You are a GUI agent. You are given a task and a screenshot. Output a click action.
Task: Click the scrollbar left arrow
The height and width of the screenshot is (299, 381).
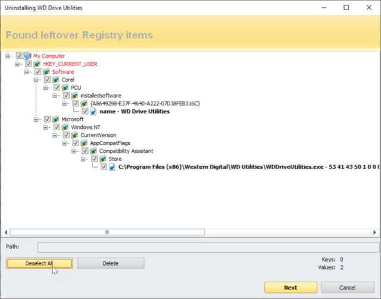[x=6, y=232]
